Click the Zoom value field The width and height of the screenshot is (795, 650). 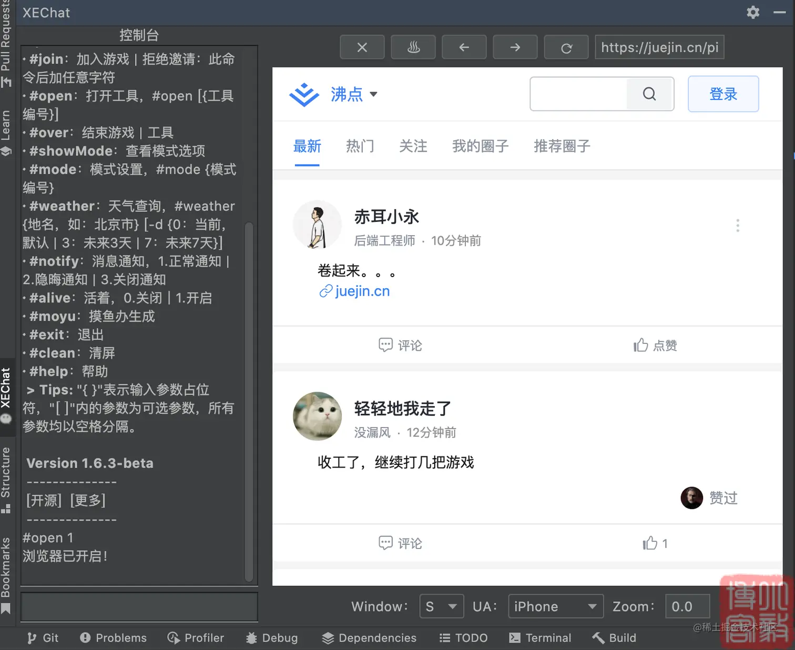pos(688,606)
